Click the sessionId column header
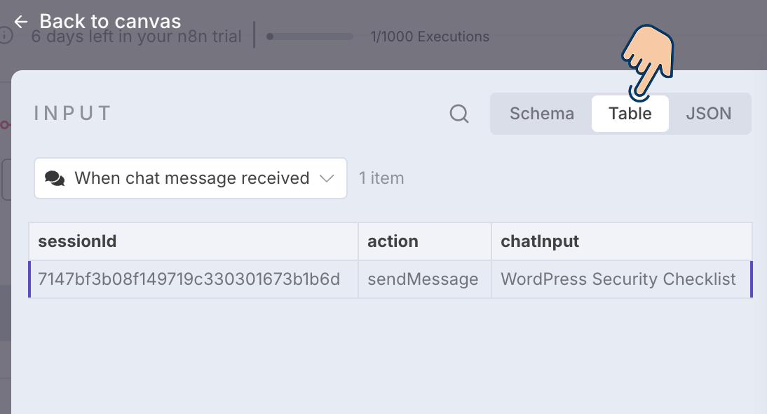Viewport: 767px width, 414px height. pos(77,242)
